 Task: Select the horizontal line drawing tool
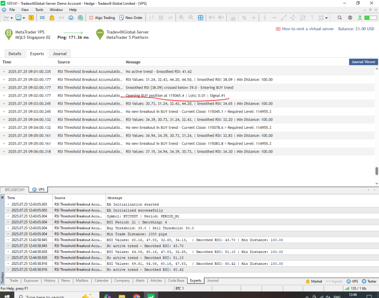[x=274, y=18]
